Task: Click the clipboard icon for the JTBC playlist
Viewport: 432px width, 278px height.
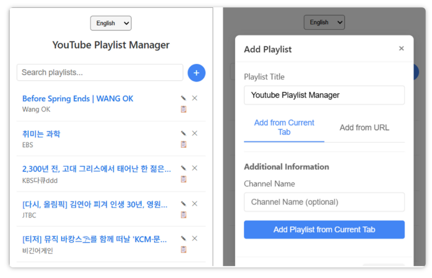Action: (x=183, y=215)
